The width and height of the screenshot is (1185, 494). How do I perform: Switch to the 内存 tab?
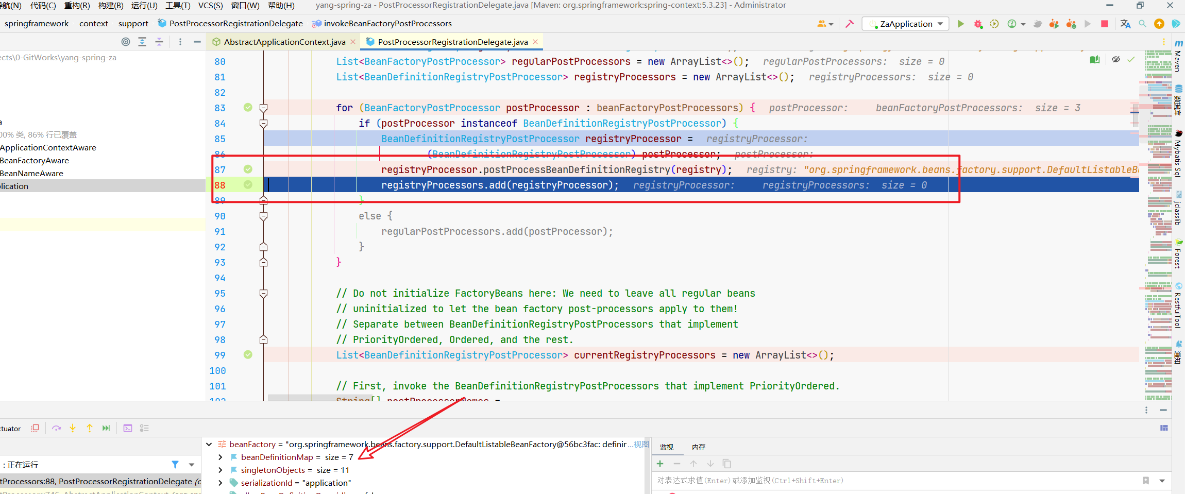[699, 447]
